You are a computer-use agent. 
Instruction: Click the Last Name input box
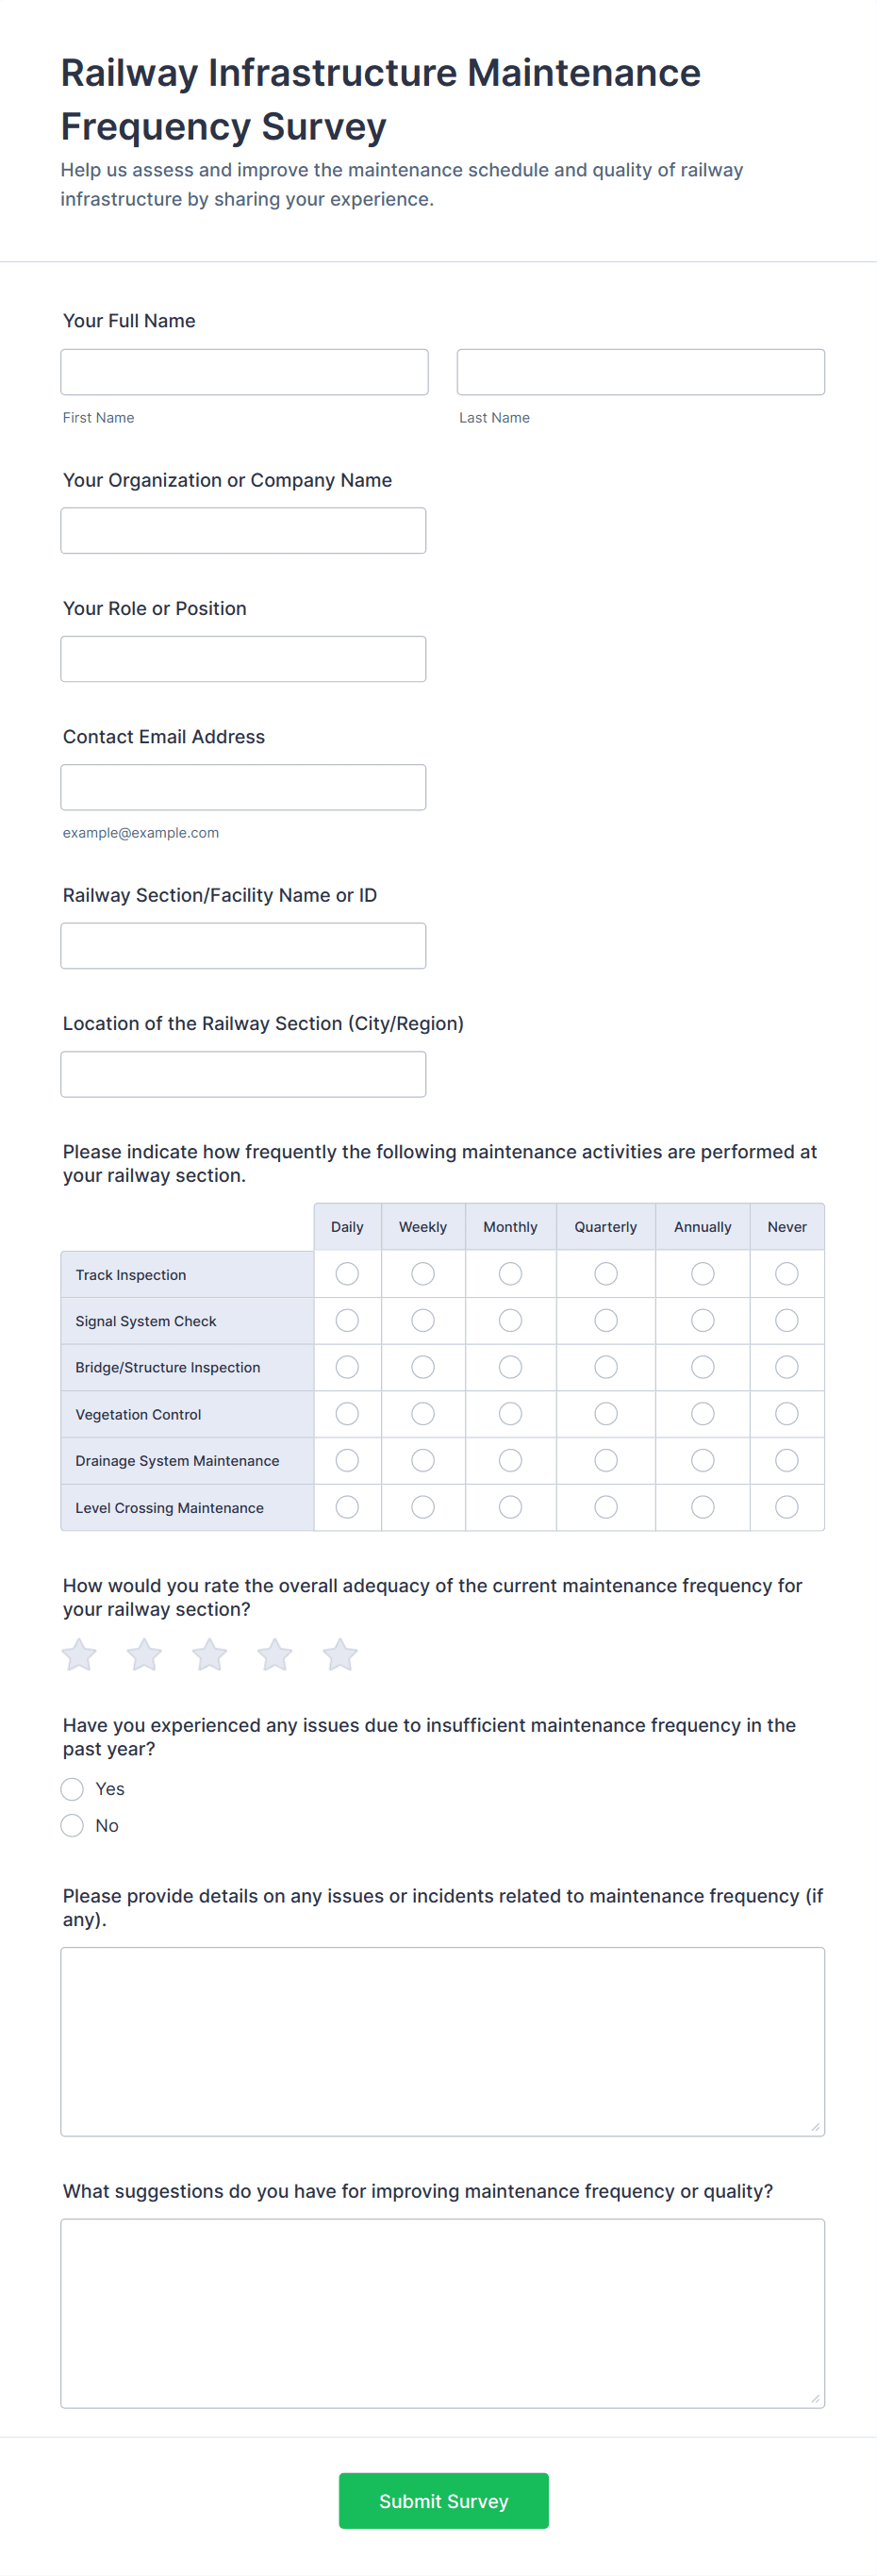(x=640, y=372)
